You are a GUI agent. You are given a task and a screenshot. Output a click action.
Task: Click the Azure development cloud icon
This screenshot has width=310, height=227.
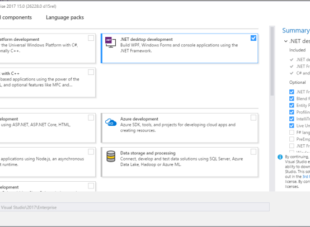pyautogui.click(x=111, y=122)
